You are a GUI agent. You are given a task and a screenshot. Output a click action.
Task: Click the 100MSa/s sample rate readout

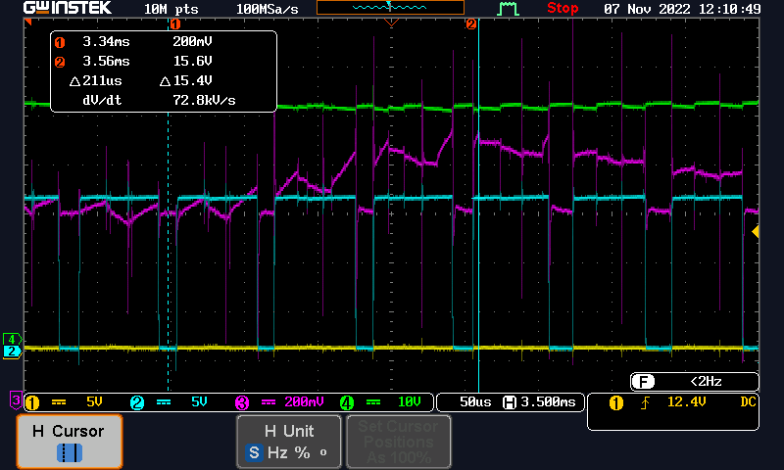click(267, 9)
